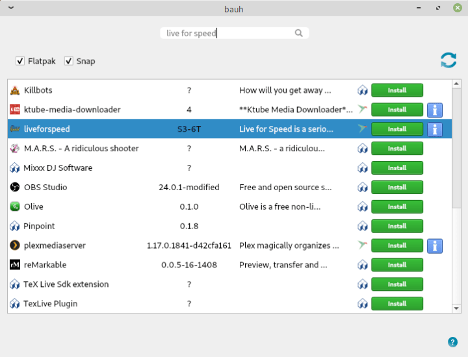Click the Flatpak type icon for reMarkable
The width and height of the screenshot is (468, 357).
(x=362, y=265)
